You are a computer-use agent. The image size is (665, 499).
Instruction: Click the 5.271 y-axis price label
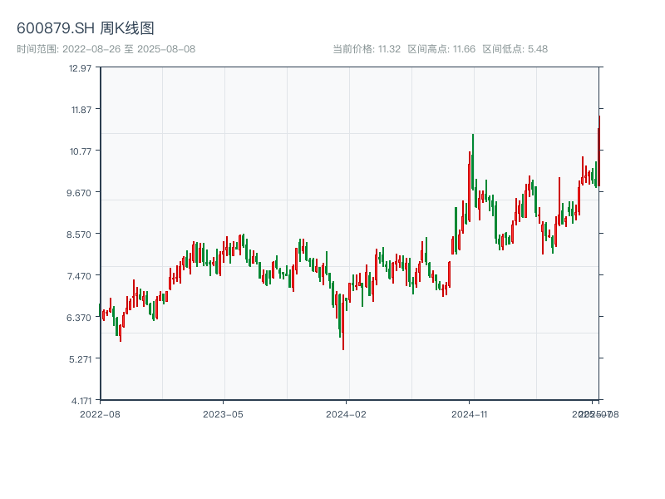81,358
